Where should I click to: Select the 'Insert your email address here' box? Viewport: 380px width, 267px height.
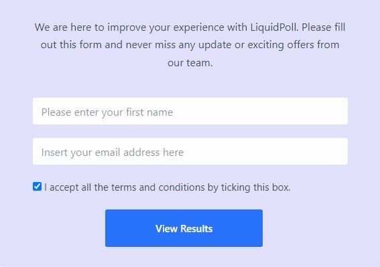tap(190, 151)
